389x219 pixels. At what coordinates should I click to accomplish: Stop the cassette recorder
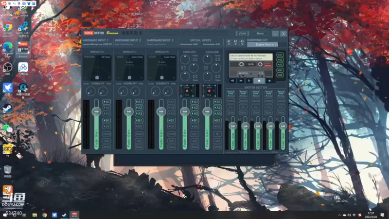tap(259, 81)
